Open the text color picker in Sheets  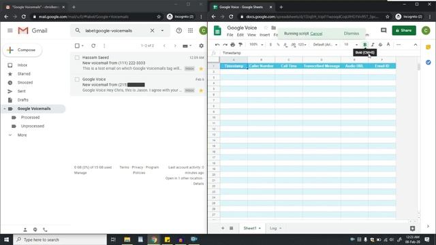tap(388, 45)
